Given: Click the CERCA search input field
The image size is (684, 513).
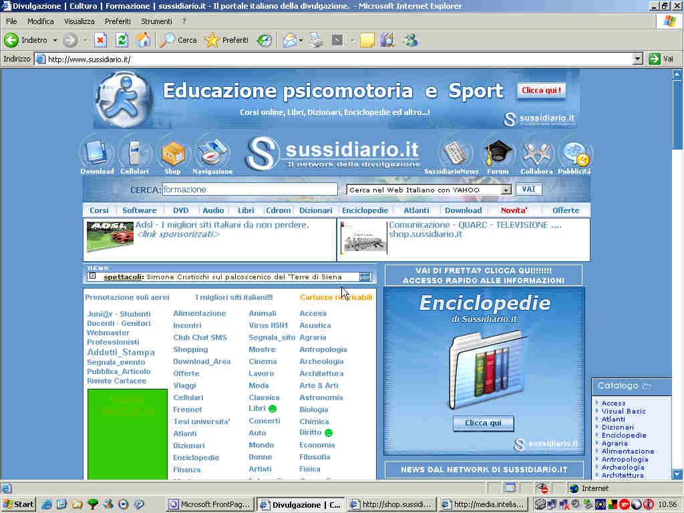Looking at the screenshot, I should pyautogui.click(x=250, y=190).
